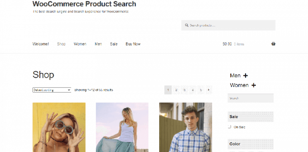The width and height of the screenshot is (308, 152).
Task: Open the shopping basket cart icon
Action: pos(273,44)
